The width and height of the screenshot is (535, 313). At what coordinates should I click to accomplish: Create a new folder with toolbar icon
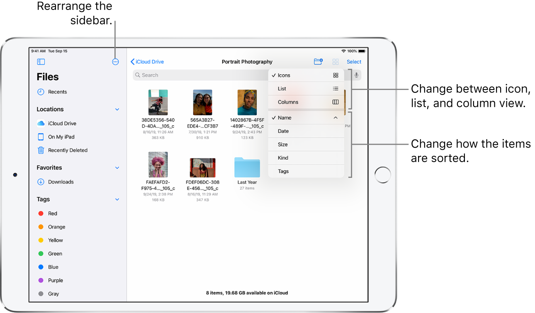coord(318,62)
